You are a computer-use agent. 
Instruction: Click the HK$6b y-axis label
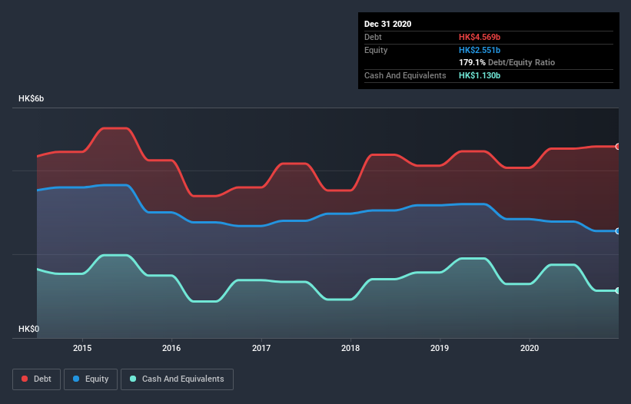point(31,99)
